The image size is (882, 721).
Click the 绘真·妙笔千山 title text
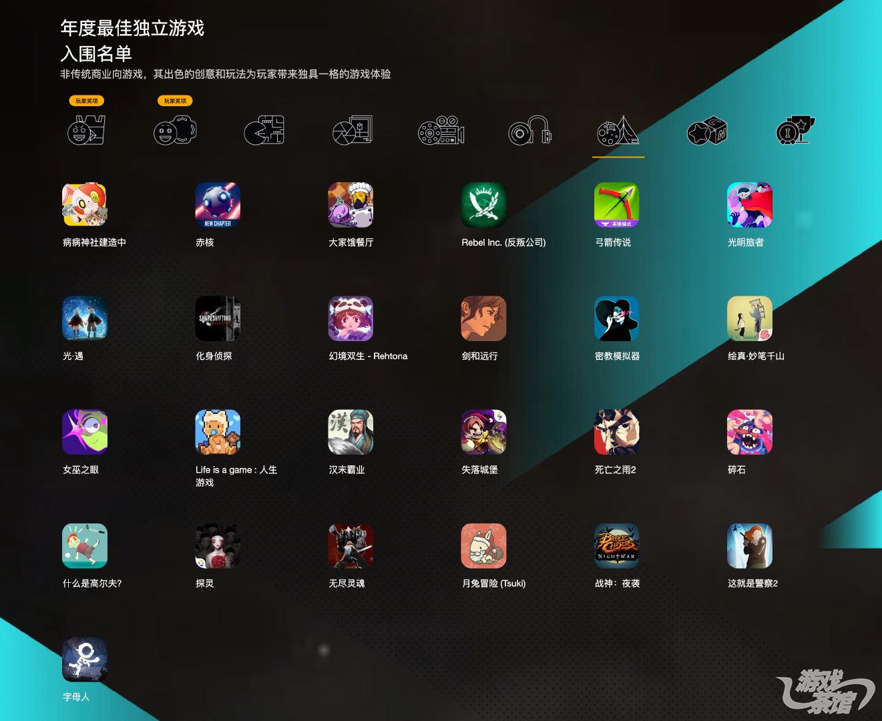(756, 356)
